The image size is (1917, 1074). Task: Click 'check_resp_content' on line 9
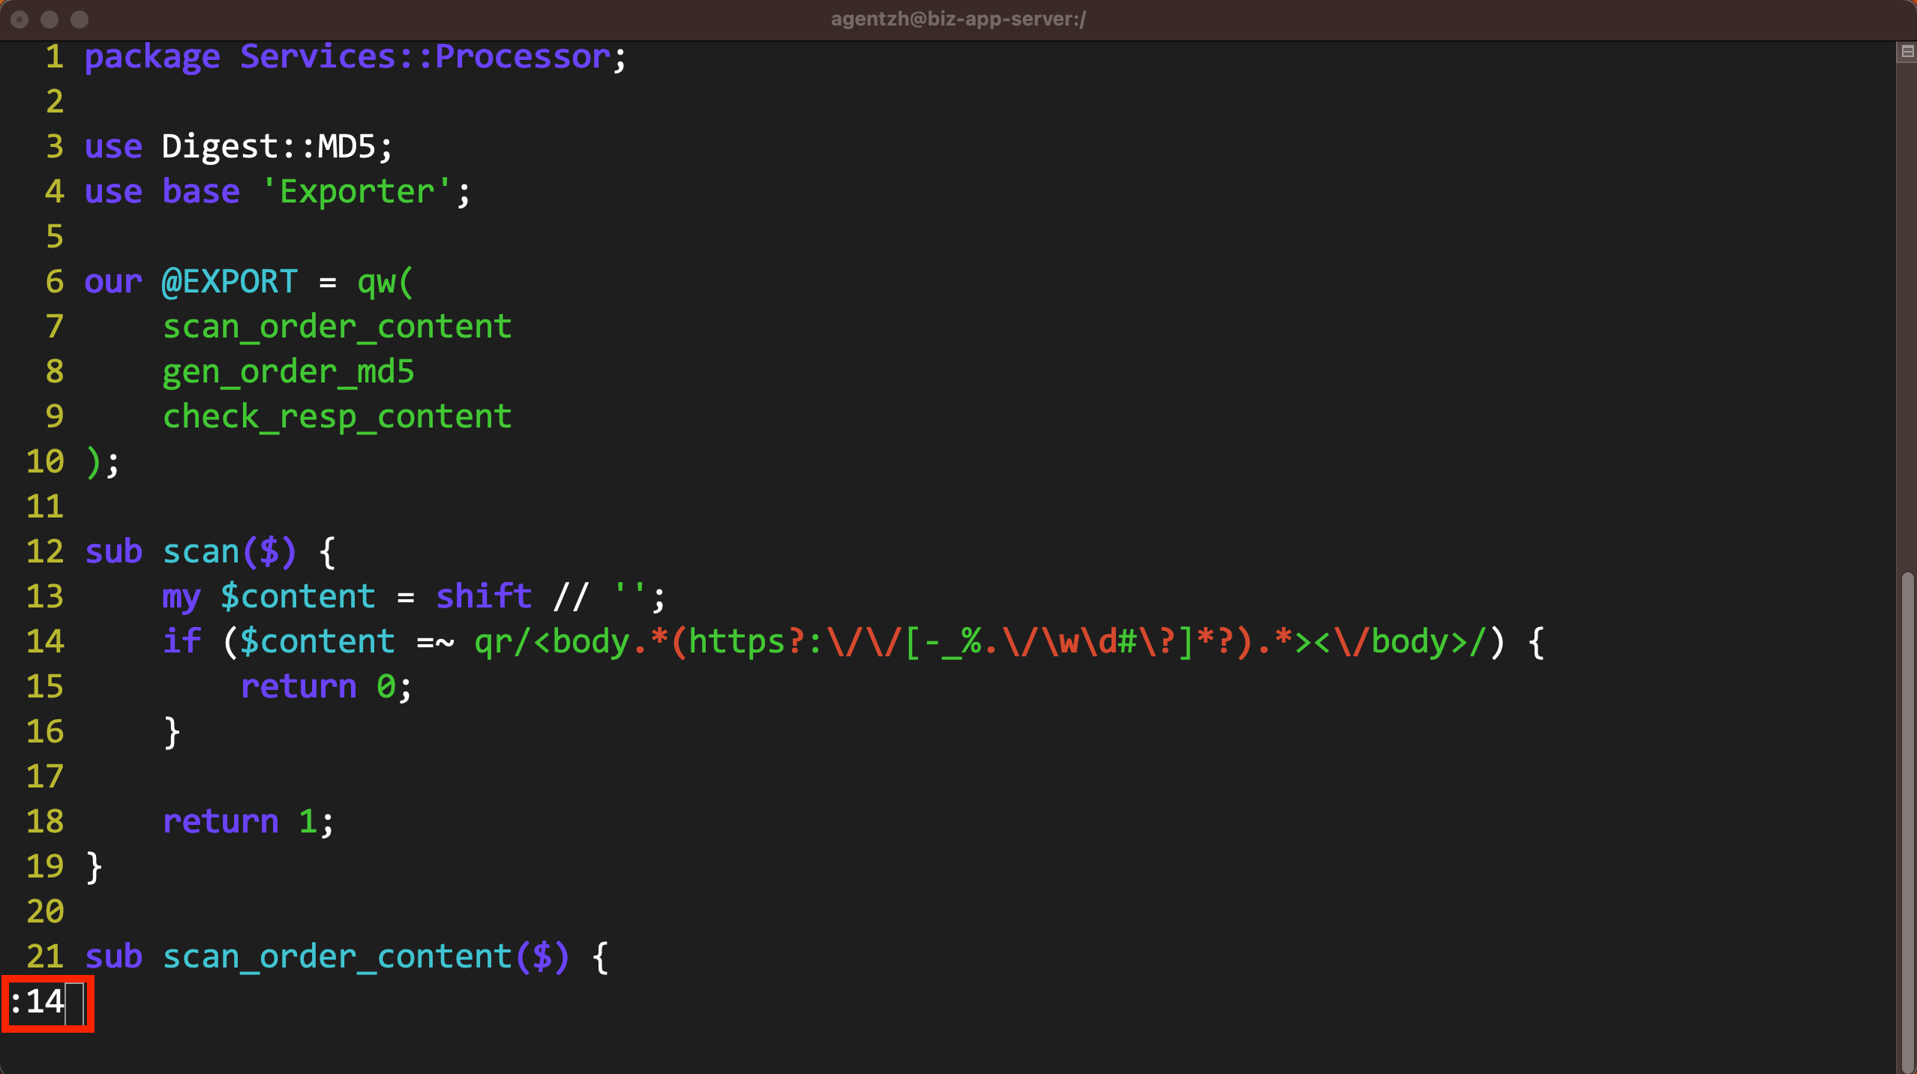coord(337,417)
